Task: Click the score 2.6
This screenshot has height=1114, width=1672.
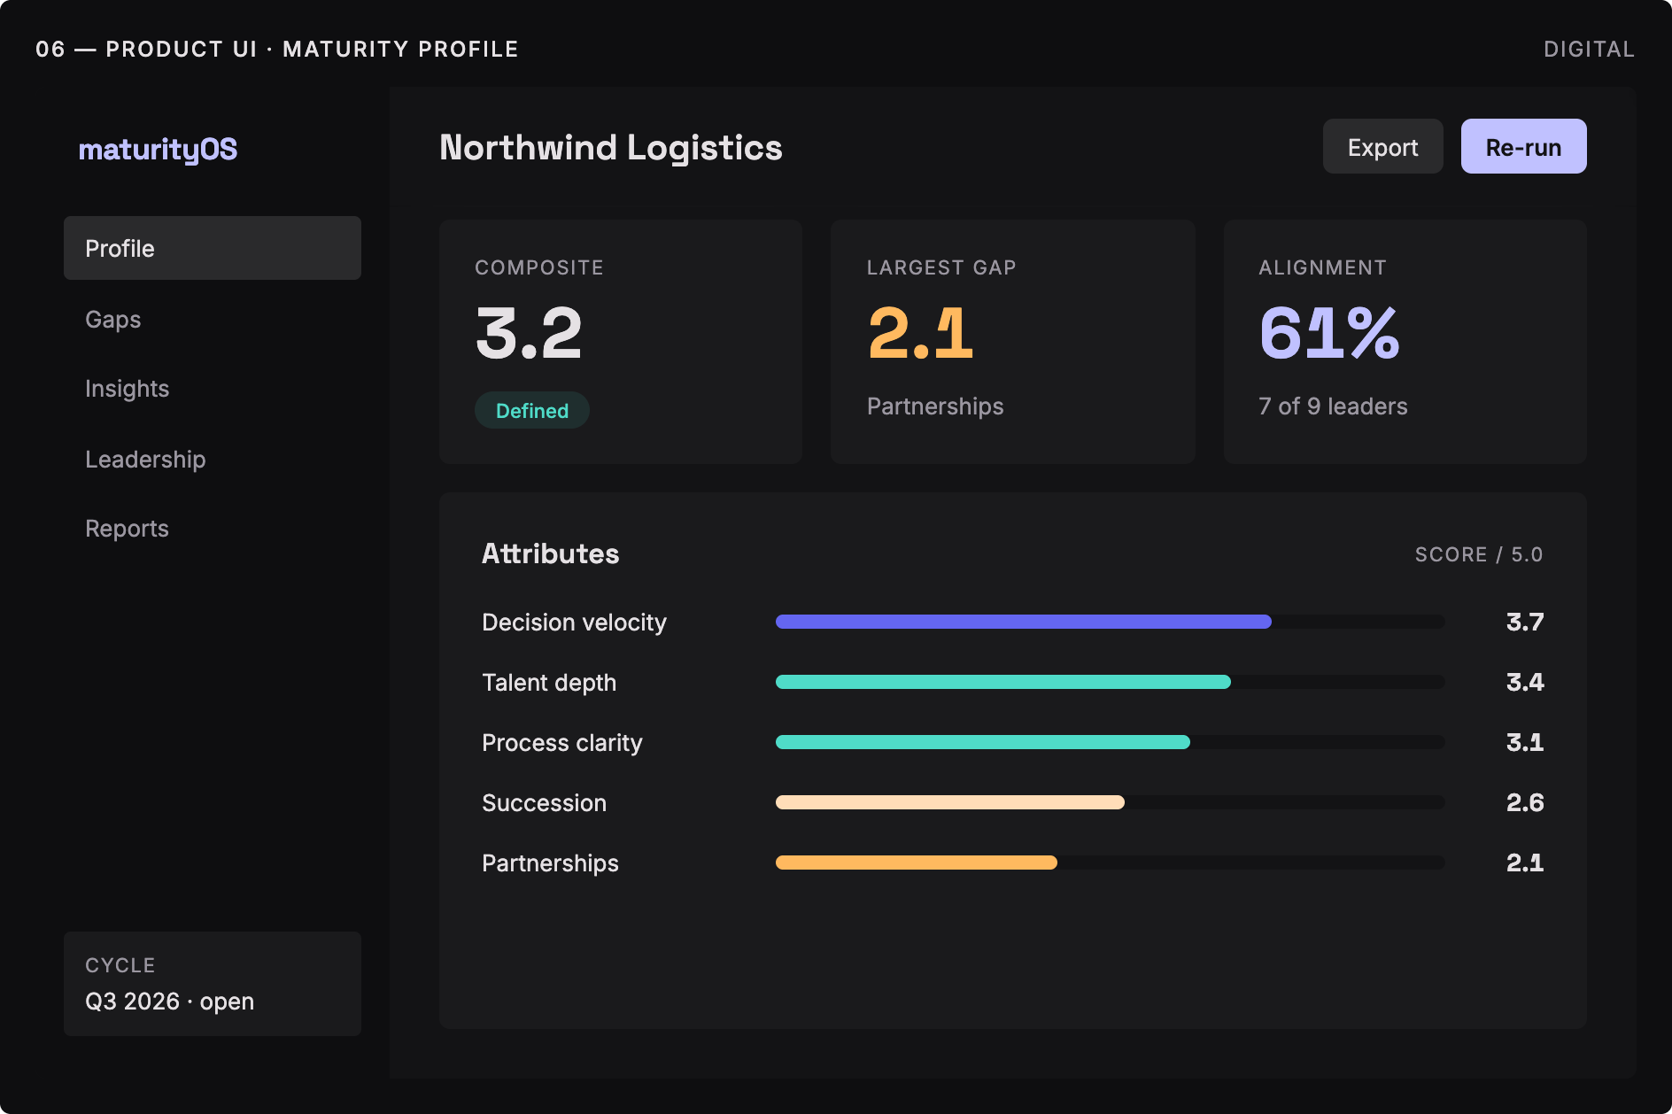Action: point(1525,803)
